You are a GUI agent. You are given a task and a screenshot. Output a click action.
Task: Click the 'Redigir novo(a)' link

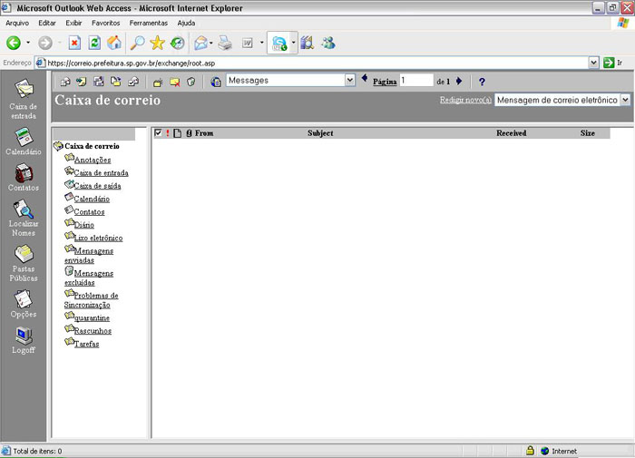pyautogui.click(x=465, y=100)
